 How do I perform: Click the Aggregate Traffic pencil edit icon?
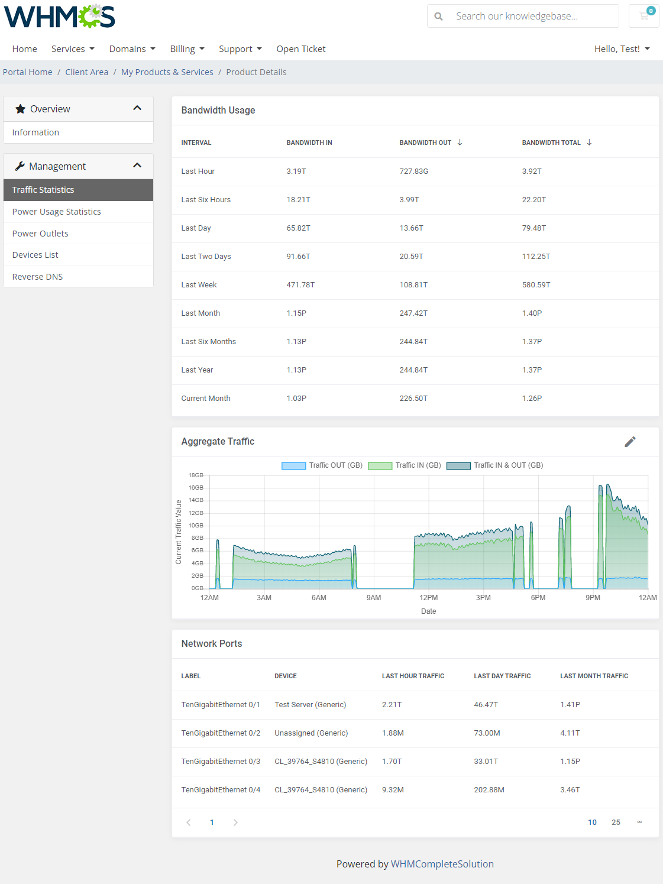coord(630,442)
